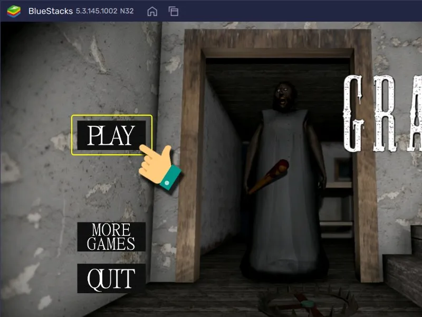
Task: Open the MORE GAMES button
Action: point(111,237)
